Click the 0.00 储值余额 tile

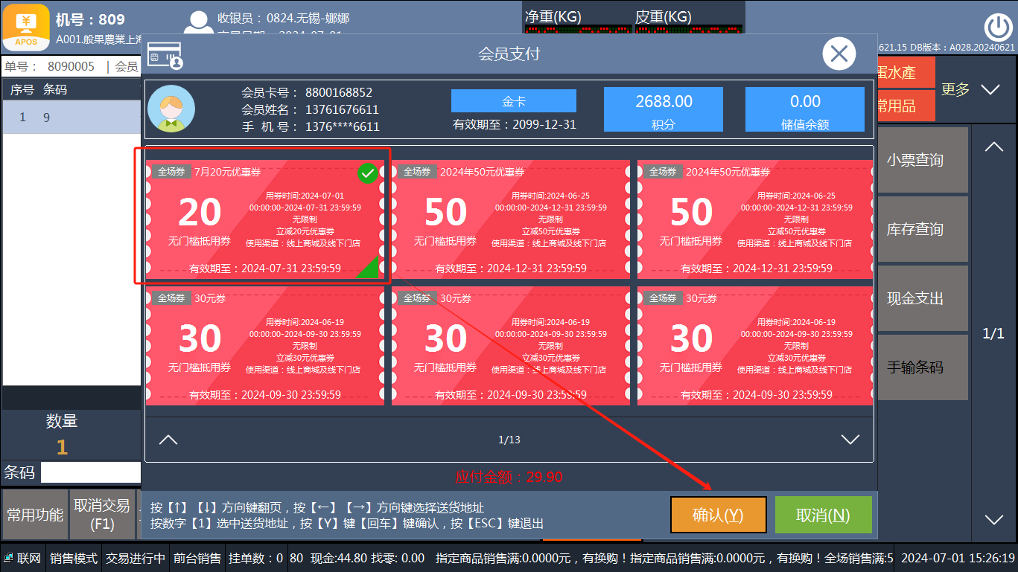pos(805,109)
